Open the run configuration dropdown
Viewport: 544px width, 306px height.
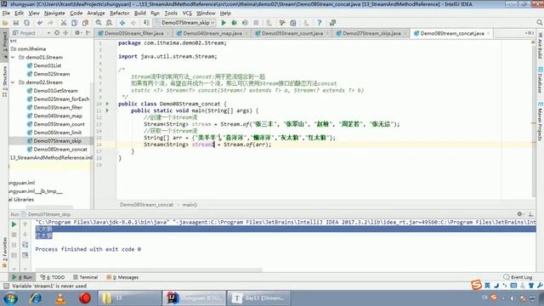184,23
